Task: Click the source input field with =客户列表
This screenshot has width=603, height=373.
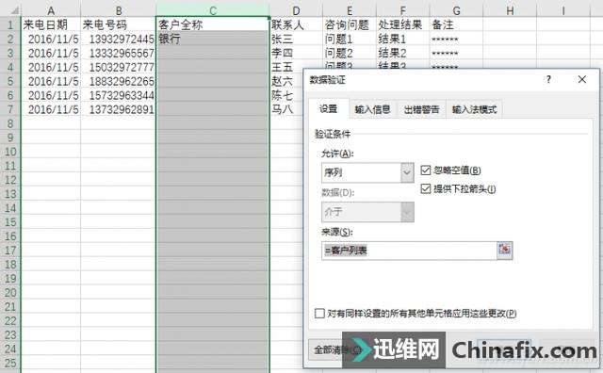Action: click(409, 251)
